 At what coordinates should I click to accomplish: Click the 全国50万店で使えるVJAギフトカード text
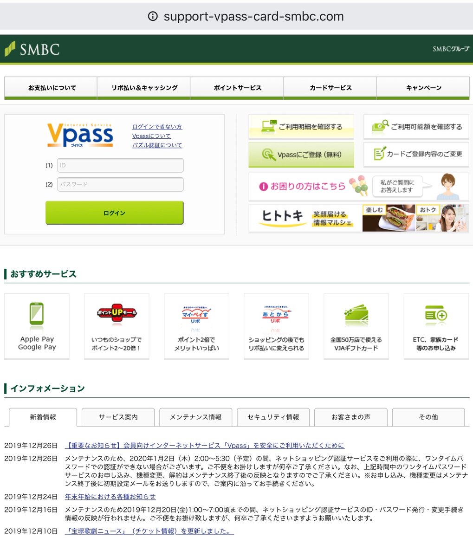[356, 343]
